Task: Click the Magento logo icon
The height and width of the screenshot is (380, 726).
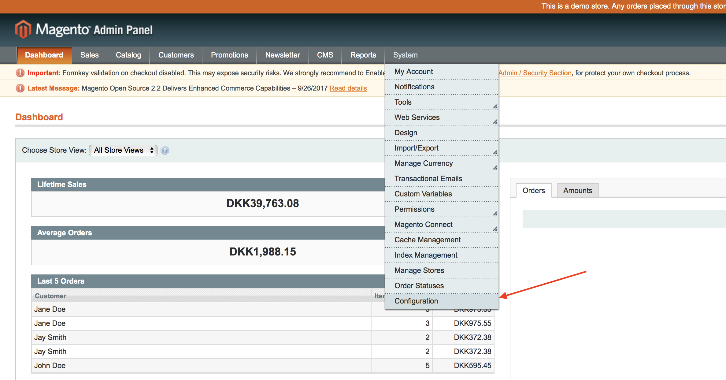Action: tap(23, 29)
